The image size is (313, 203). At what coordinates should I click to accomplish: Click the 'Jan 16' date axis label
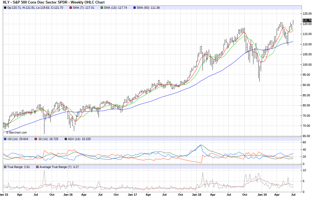(68, 195)
